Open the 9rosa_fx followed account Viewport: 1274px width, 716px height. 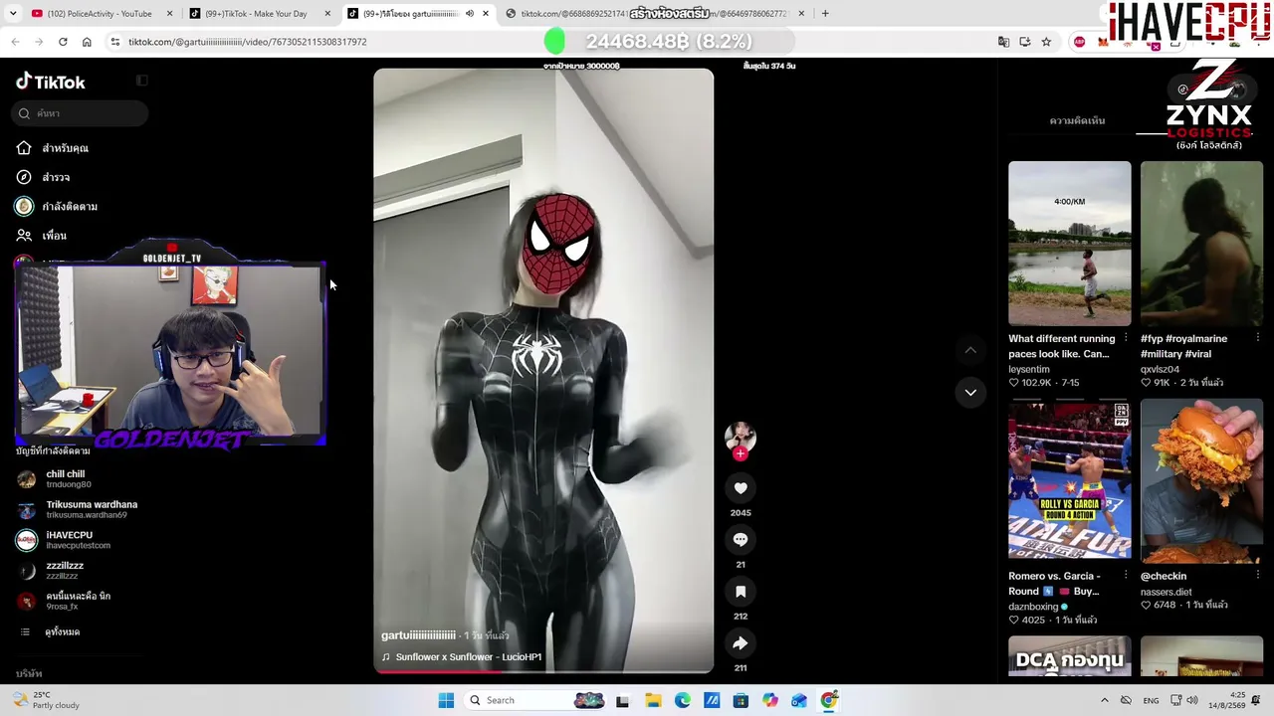pos(64,601)
